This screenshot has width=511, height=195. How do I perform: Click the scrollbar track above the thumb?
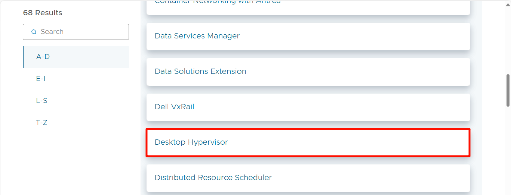click(508, 37)
